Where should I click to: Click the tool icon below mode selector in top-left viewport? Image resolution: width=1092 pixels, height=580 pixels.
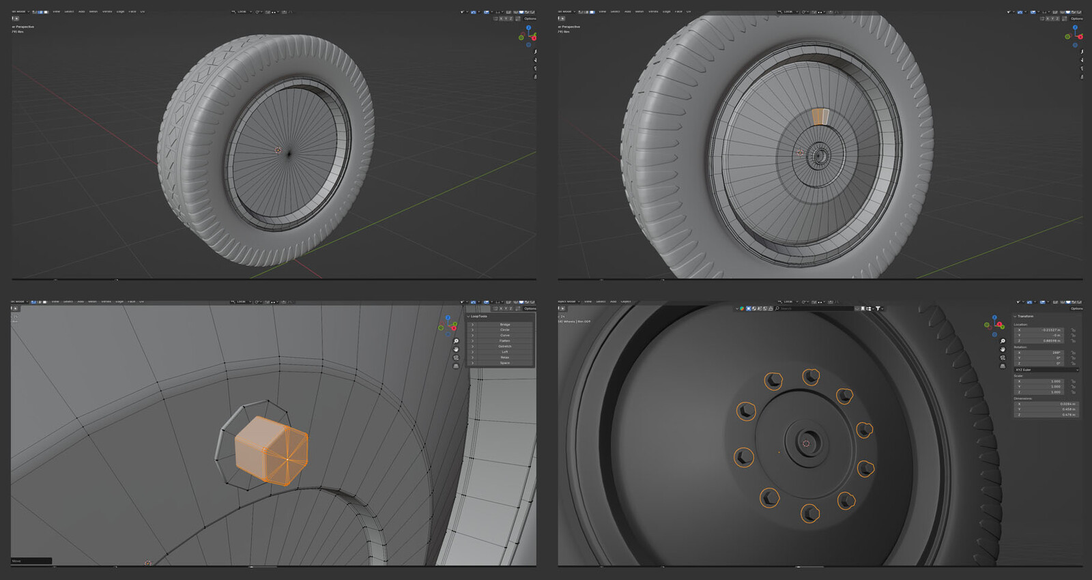point(16,18)
